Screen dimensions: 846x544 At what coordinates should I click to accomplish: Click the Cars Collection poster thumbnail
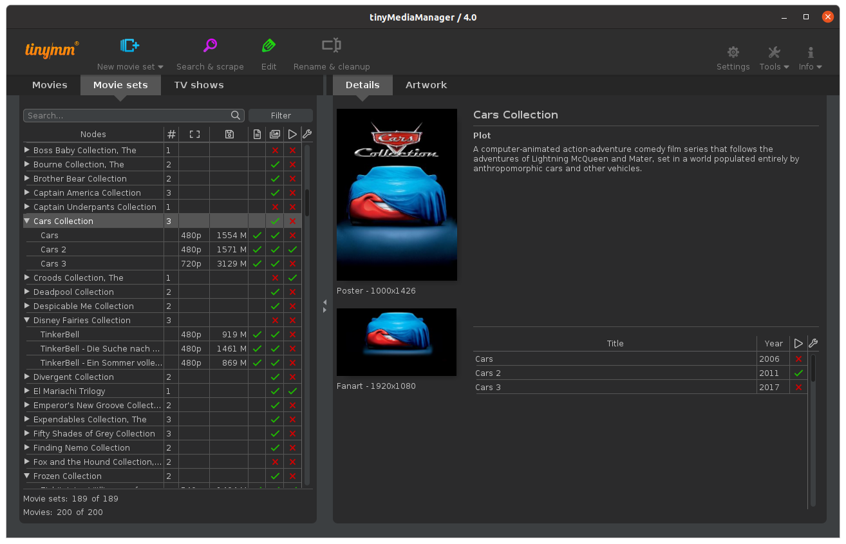pos(397,194)
